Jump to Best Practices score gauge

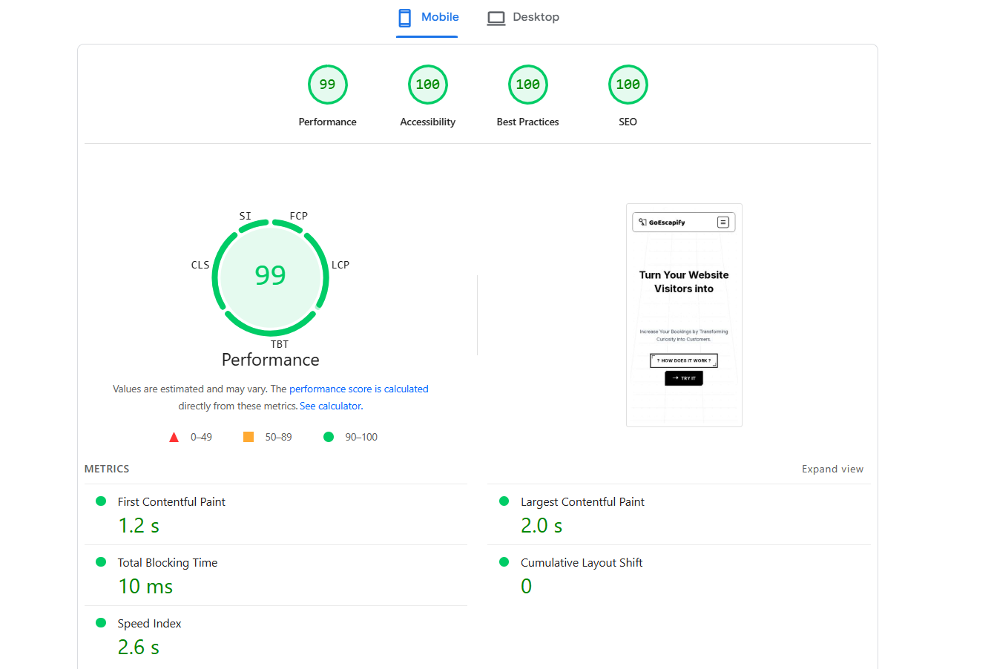(527, 85)
